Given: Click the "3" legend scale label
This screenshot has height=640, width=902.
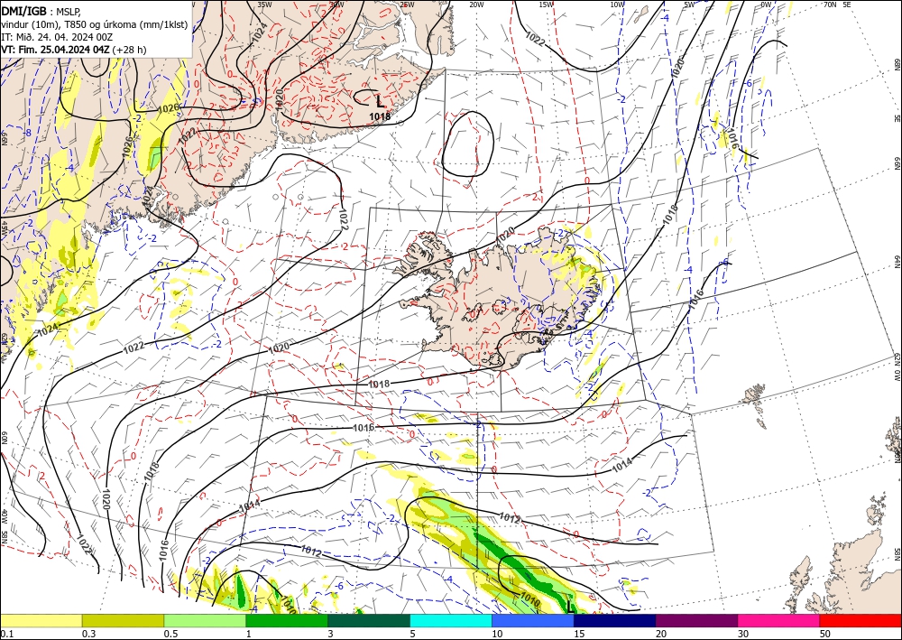Looking at the screenshot, I should point(331,634).
